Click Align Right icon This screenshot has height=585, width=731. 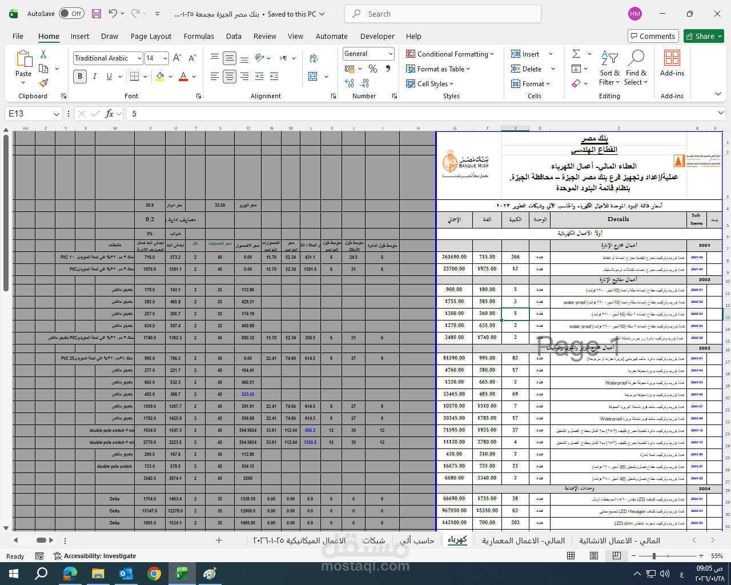pyautogui.click(x=244, y=76)
